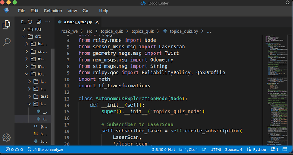Open Explorer more actions ellipsis
Viewport: 293px width, 155px height.
coord(48,22)
